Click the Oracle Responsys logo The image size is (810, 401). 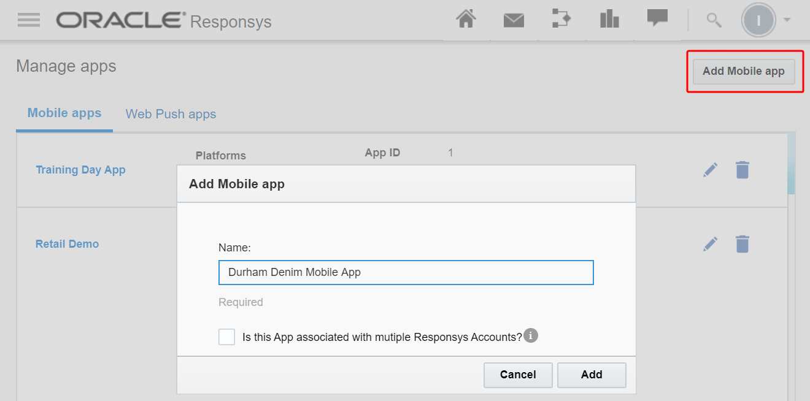164,21
